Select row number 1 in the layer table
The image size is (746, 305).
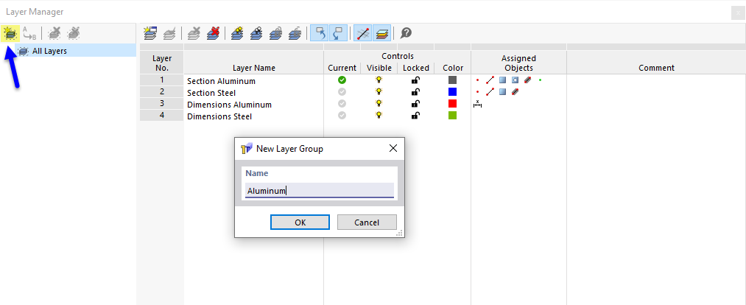(x=162, y=80)
